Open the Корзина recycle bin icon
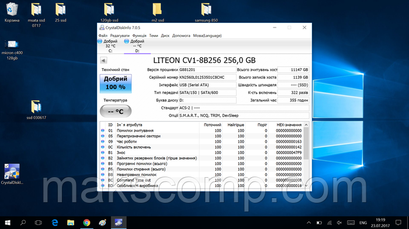 (x=12, y=12)
